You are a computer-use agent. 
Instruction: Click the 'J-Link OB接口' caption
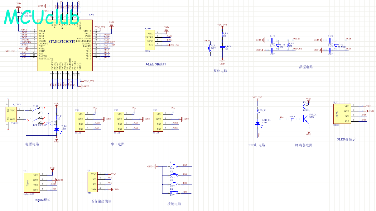click(x=156, y=64)
